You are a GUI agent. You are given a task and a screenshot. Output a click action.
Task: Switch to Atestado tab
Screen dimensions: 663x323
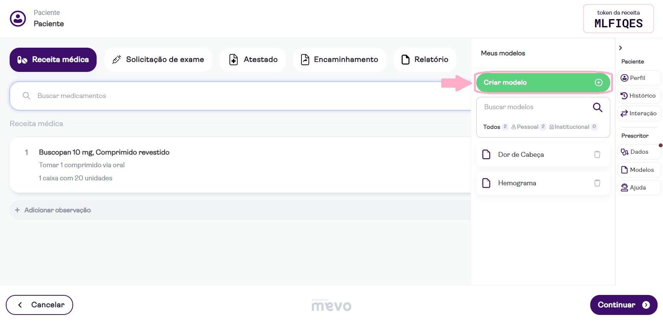click(253, 60)
